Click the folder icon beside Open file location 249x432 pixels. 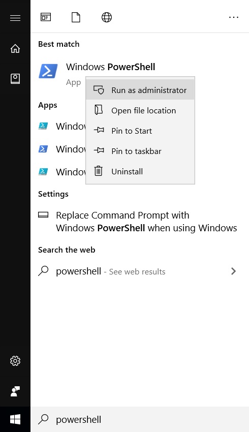99,110
